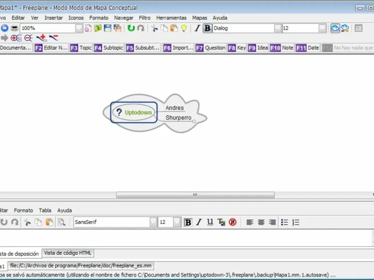Apply F8 Key style
This screenshot has height=280, width=374.
pyautogui.click(x=237, y=48)
